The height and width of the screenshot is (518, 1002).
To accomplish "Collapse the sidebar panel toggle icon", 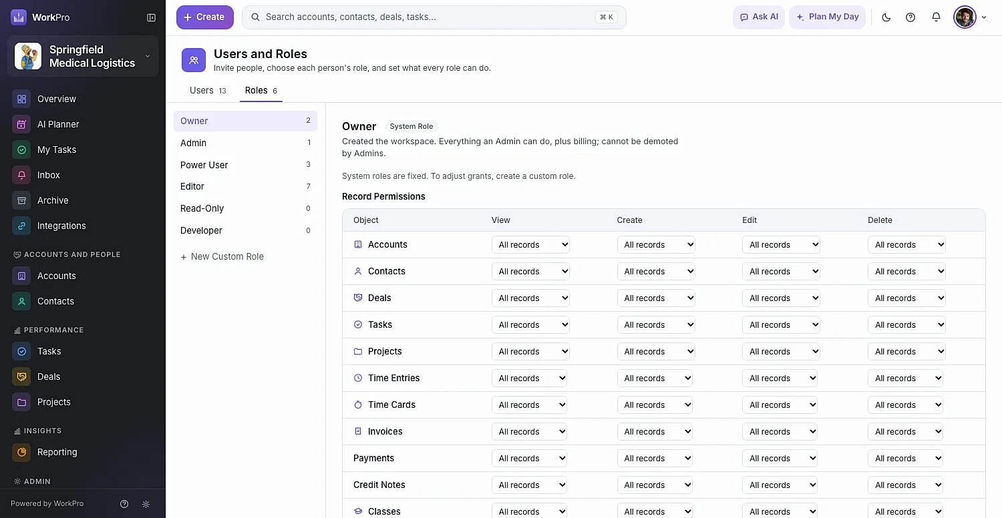I will click(x=152, y=17).
